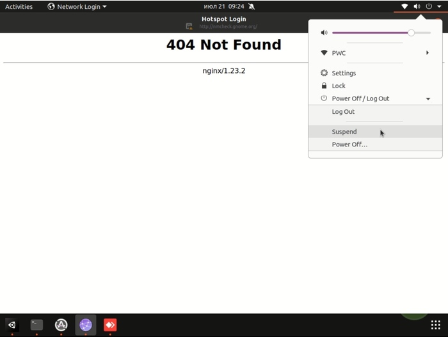Image resolution: width=448 pixels, height=337 pixels.
Task: Open the clock and calendar panel
Action: click(x=224, y=6)
